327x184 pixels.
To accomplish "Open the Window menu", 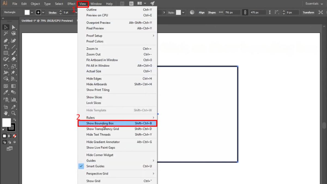I will point(96,4).
